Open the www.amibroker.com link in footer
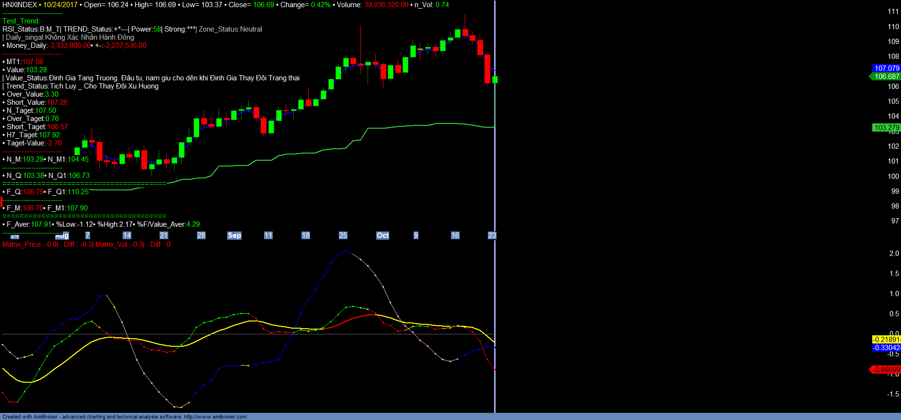 215,417
